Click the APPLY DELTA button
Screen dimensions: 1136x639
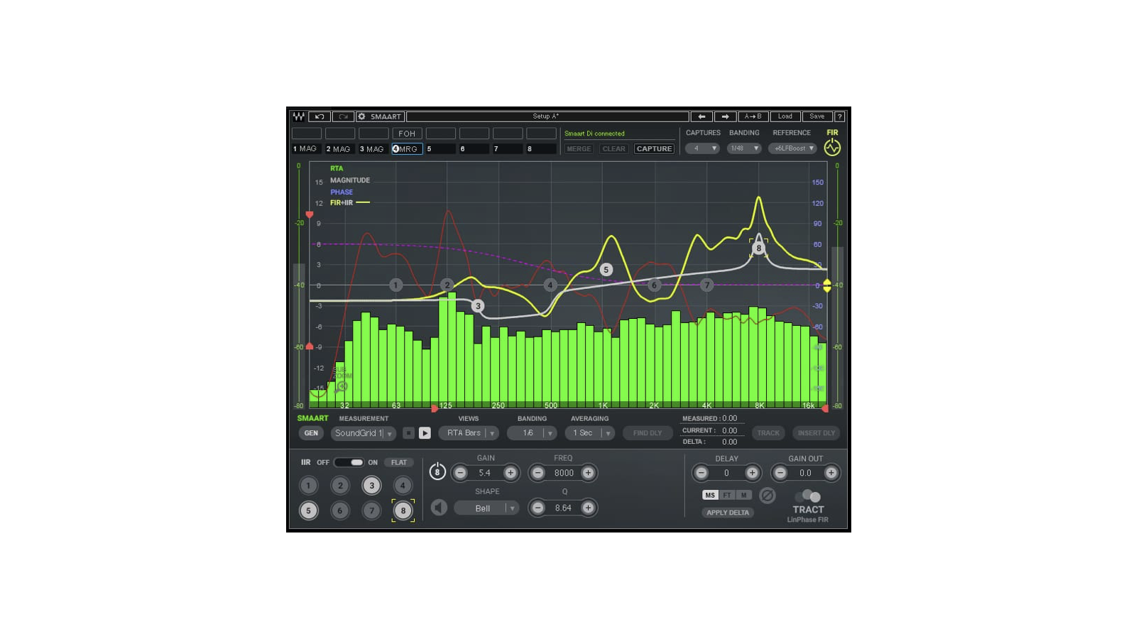[x=728, y=513]
